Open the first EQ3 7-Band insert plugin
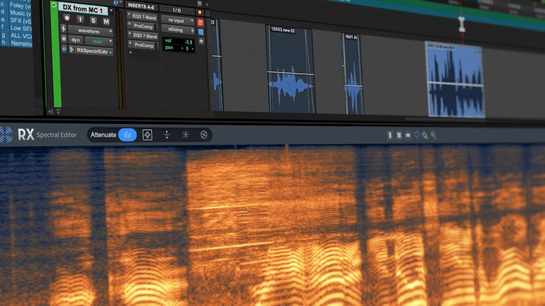This screenshot has height=306, width=545. click(144, 17)
